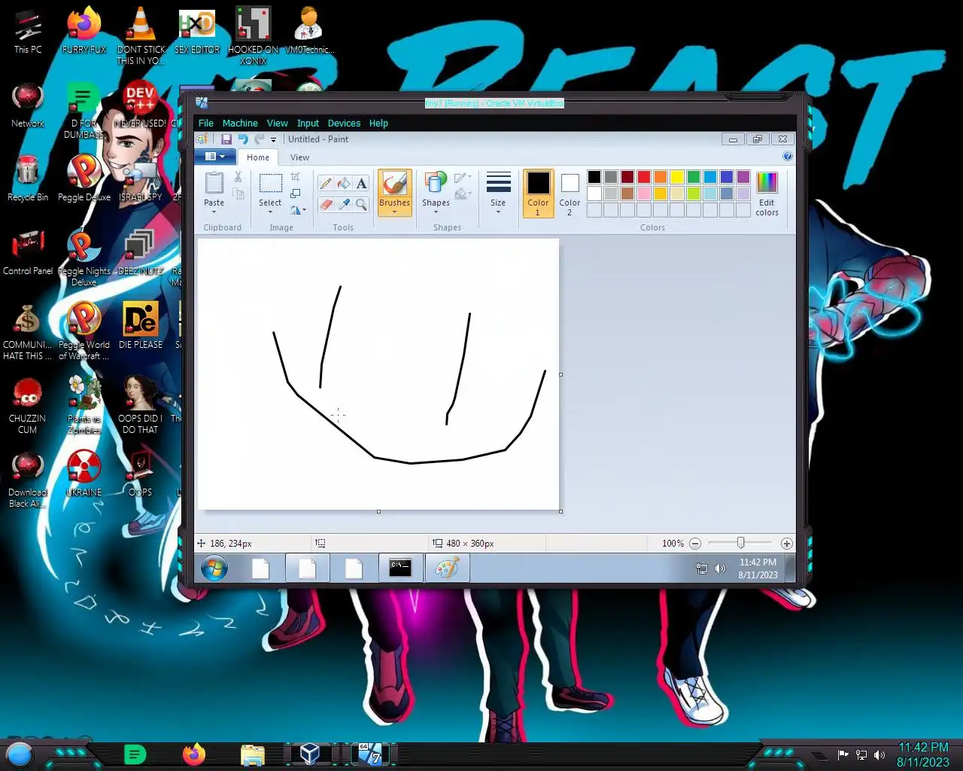Viewport: 963px width, 771px height.
Task: Click the file explorer folder in host taskbar
Action: (253, 754)
